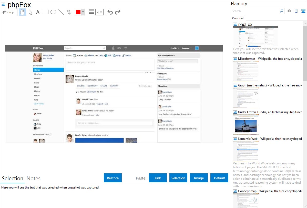Image resolution: width=307 pixels, height=208 pixels.
Task: Click the red color swatch
Action: tap(78, 12)
